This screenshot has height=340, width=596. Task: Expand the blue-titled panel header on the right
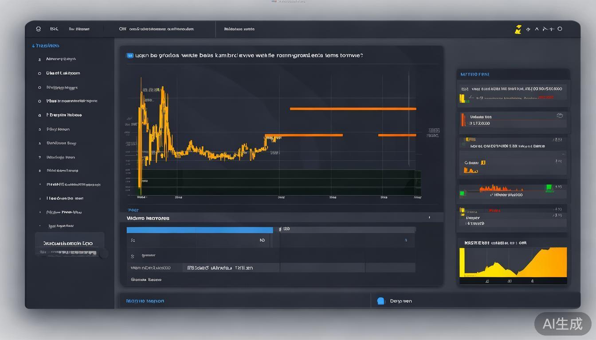point(475,74)
